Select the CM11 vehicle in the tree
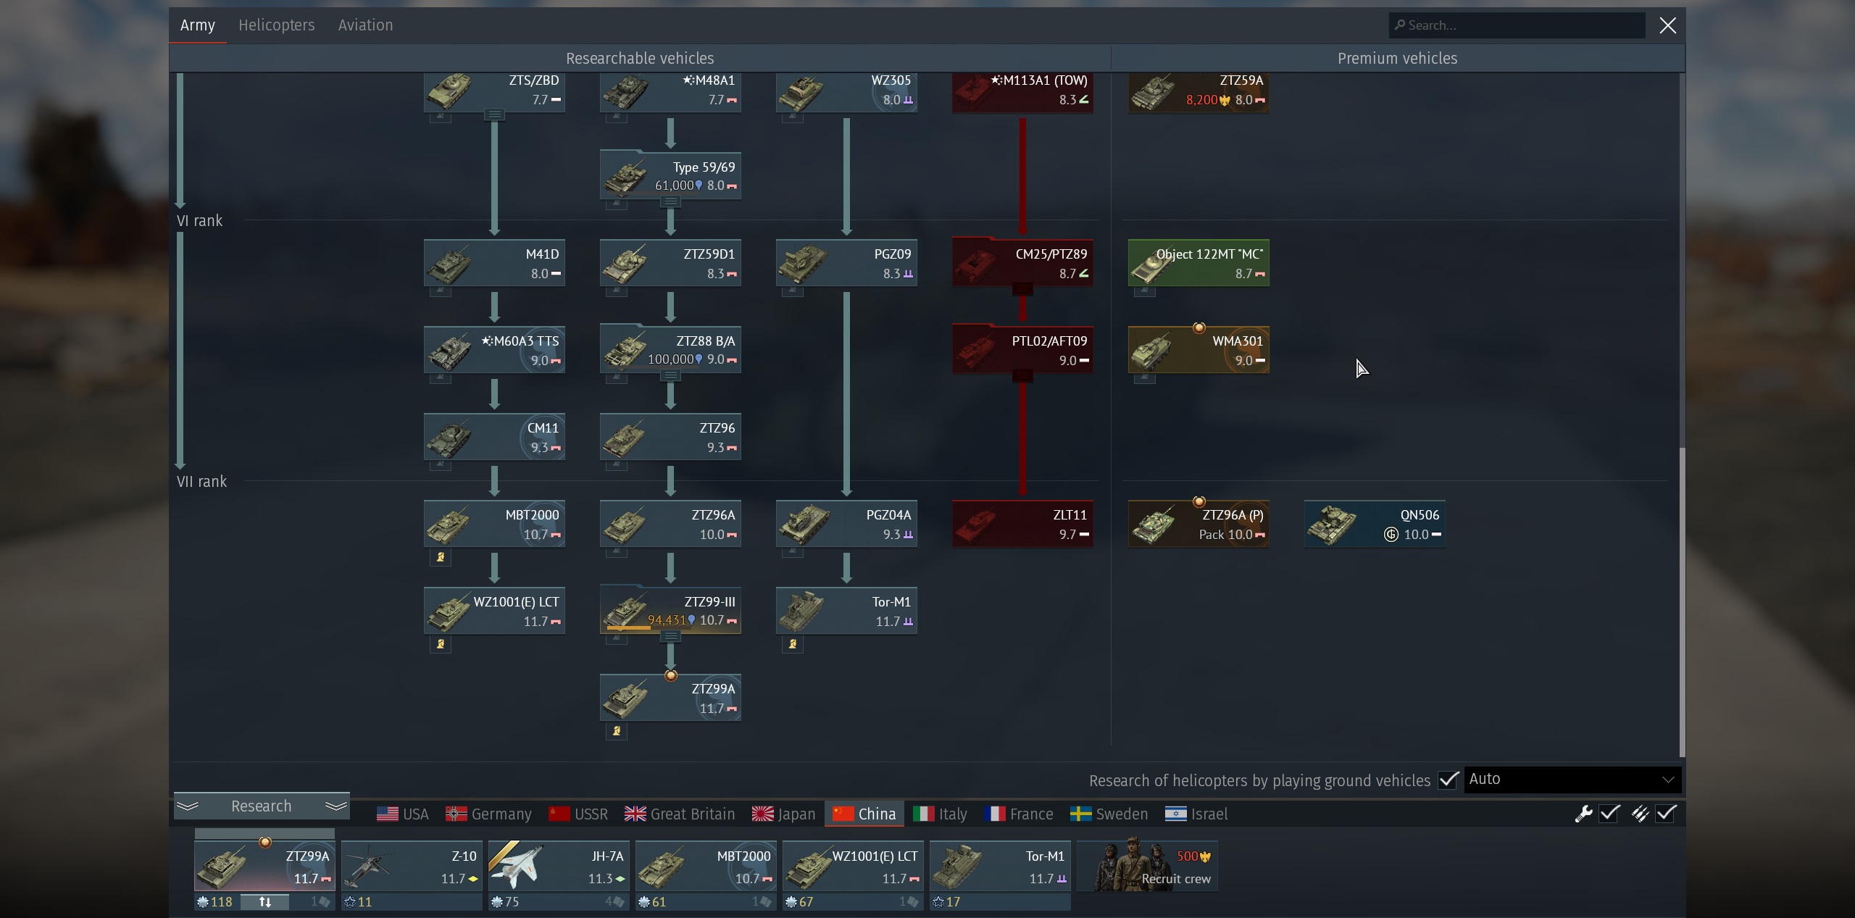This screenshot has width=1855, height=918. pos(494,437)
